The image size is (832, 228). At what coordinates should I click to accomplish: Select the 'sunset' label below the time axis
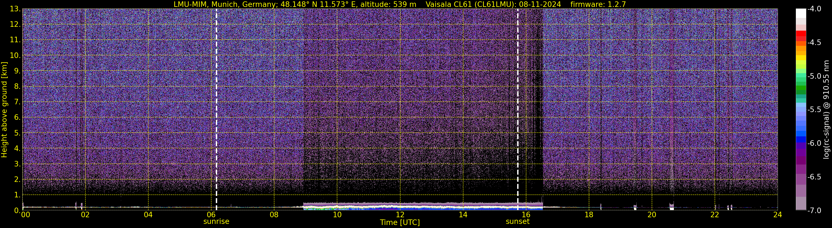(x=517, y=222)
